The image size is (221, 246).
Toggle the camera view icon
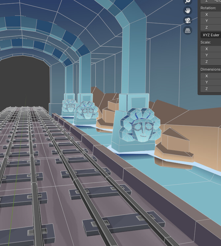coord(187,20)
